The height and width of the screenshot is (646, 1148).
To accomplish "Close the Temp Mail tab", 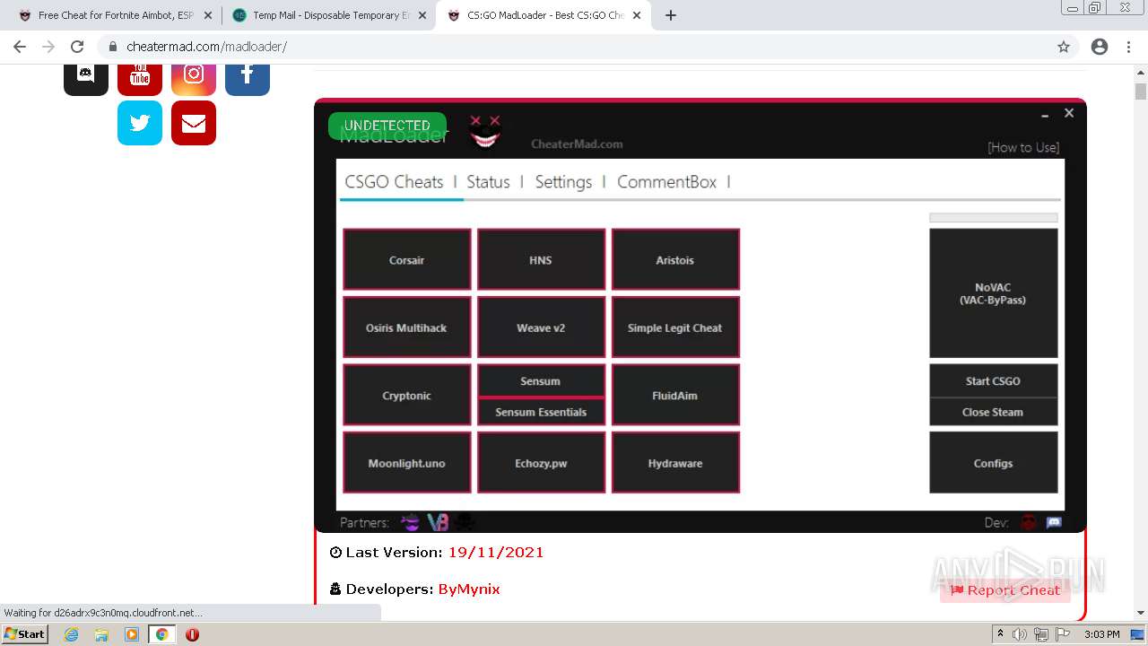I will click(422, 15).
